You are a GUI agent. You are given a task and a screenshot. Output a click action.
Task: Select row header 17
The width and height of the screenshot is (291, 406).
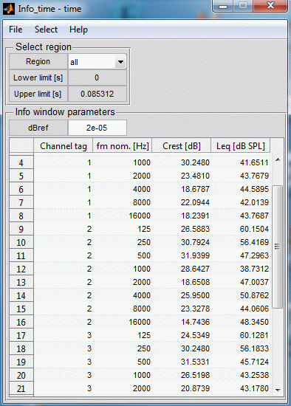(x=21, y=336)
